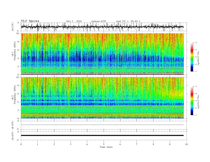Click the "station=ATH" header label

pyautogui.click(x=98, y=21)
